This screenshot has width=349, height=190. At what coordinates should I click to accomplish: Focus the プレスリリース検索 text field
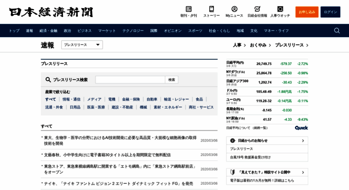[130, 80]
